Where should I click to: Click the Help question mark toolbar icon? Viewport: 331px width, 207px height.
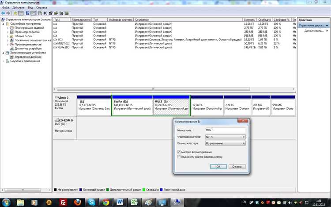click(x=27, y=13)
